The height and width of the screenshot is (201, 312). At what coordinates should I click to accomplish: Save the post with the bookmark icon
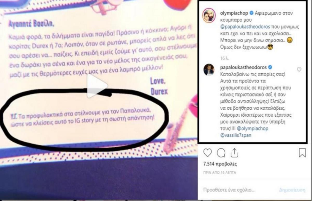(302, 153)
